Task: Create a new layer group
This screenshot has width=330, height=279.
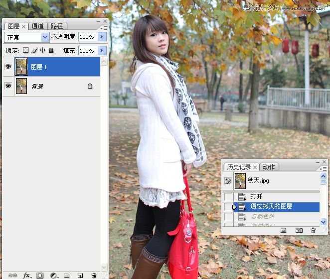Action: click(67, 275)
